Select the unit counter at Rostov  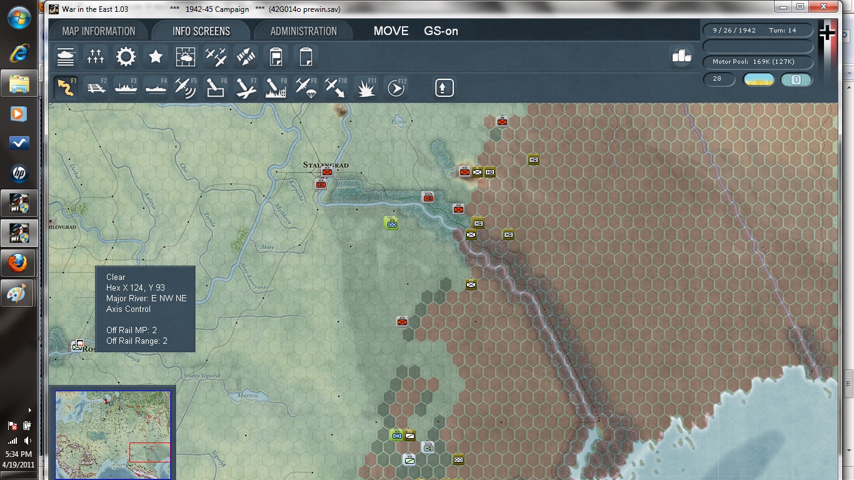78,345
